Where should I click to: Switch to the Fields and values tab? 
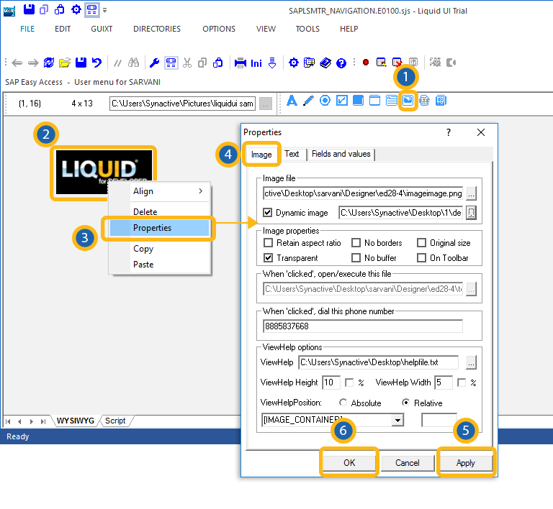341,154
